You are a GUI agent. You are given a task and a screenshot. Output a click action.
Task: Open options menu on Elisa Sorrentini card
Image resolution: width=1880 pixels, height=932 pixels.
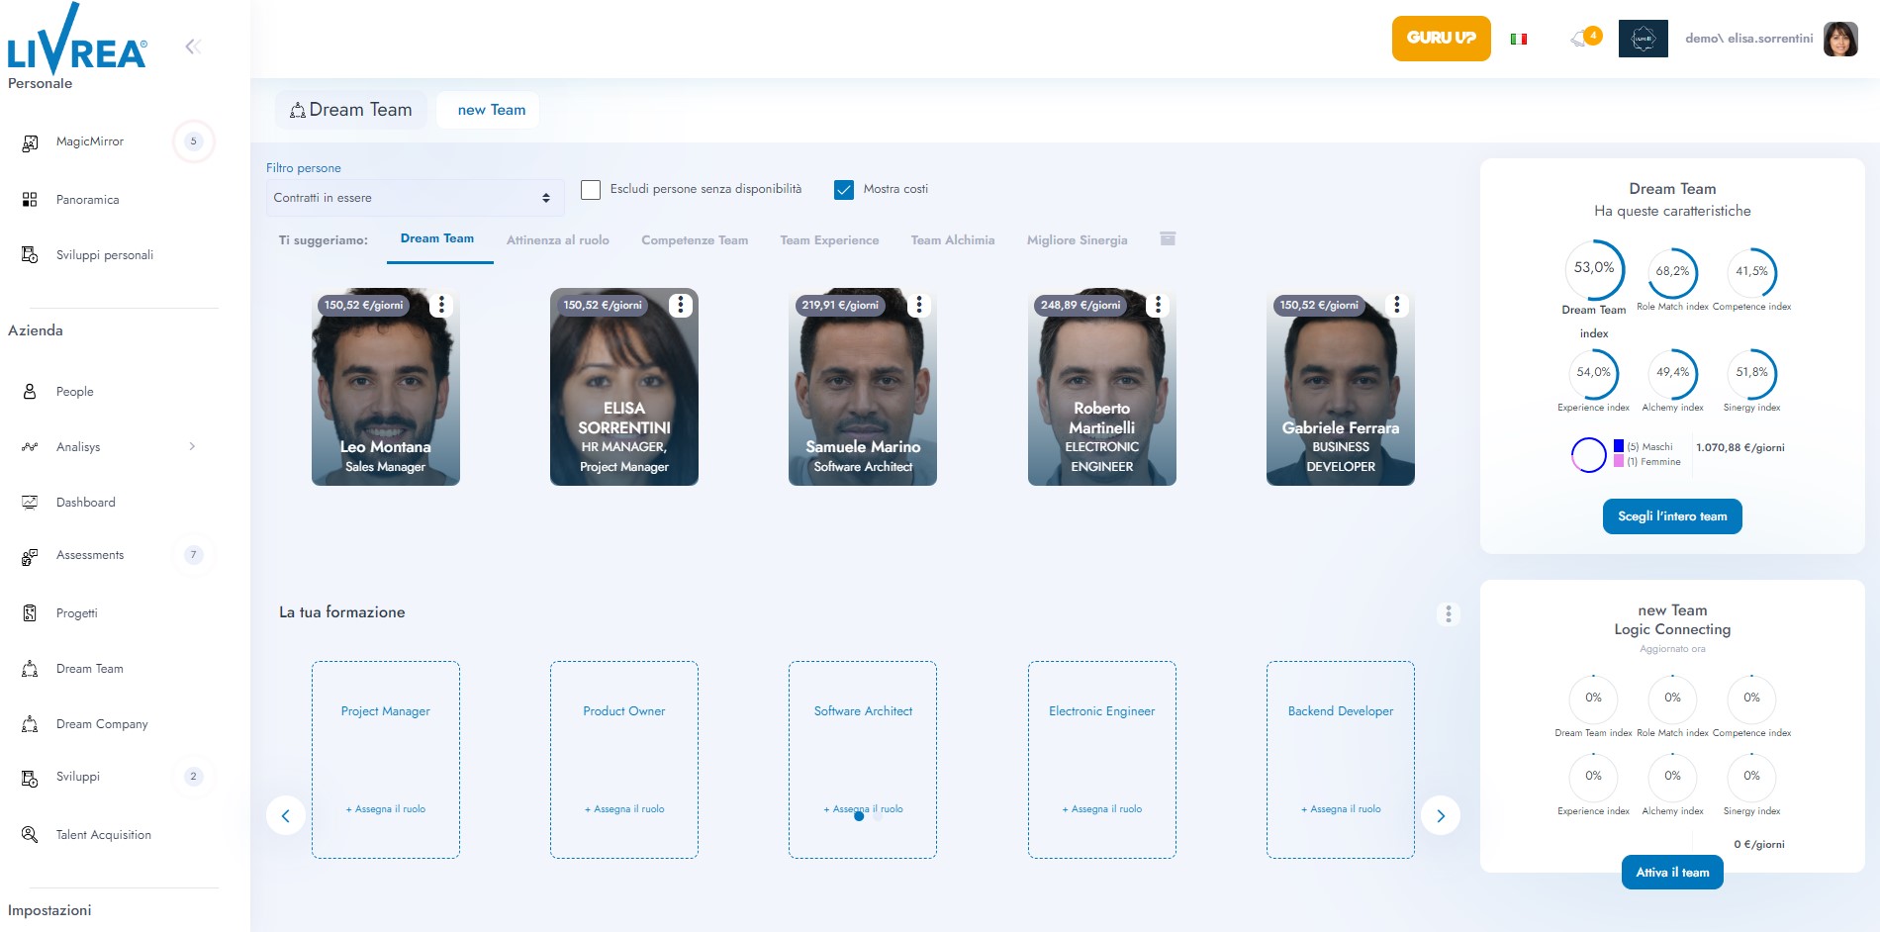pyautogui.click(x=680, y=305)
